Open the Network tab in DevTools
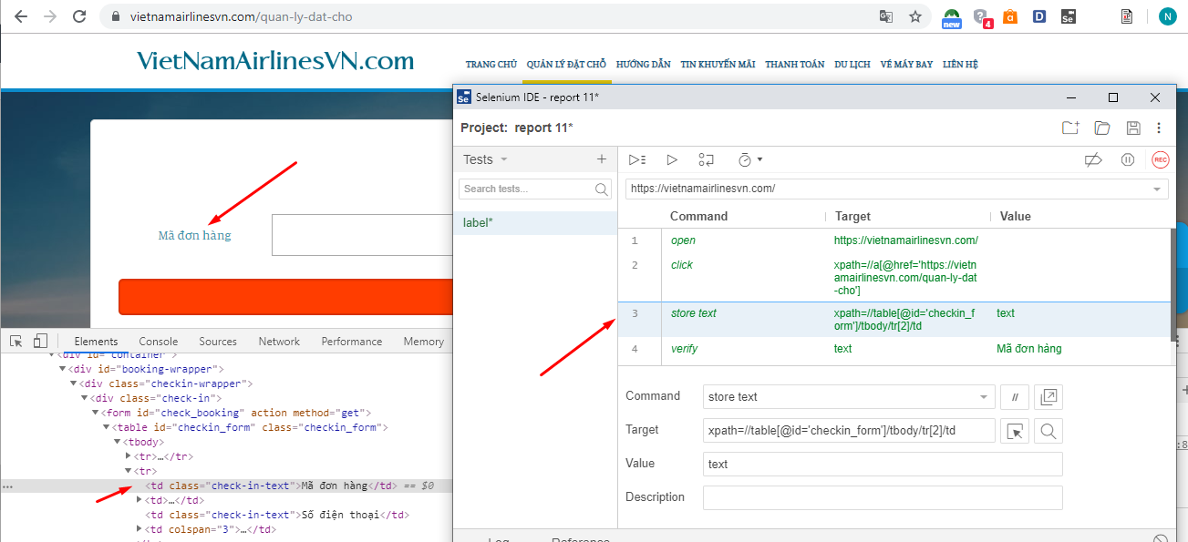The image size is (1188, 542). coord(279,342)
